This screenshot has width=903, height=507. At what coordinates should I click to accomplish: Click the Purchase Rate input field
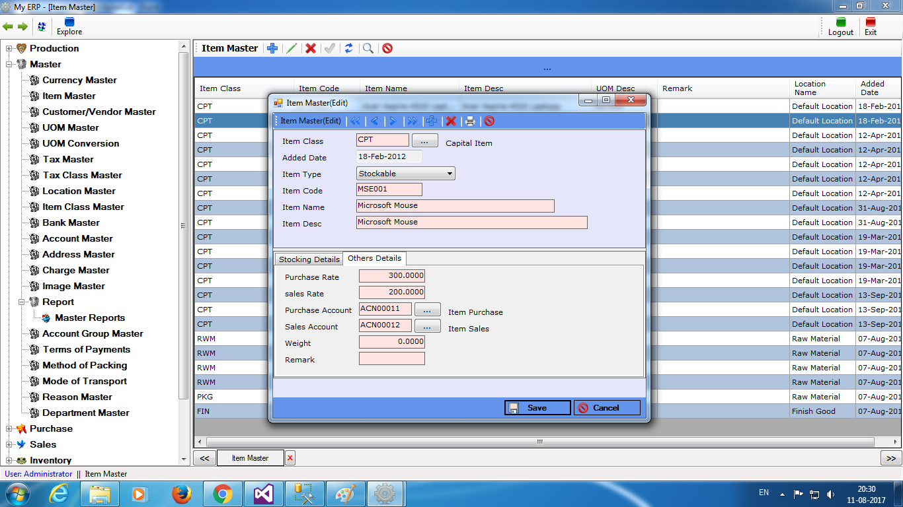[x=392, y=277]
